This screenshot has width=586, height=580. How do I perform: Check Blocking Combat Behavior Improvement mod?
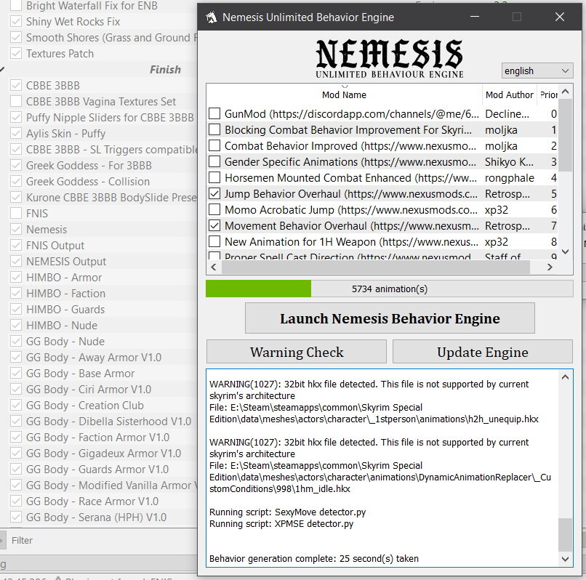coord(214,129)
